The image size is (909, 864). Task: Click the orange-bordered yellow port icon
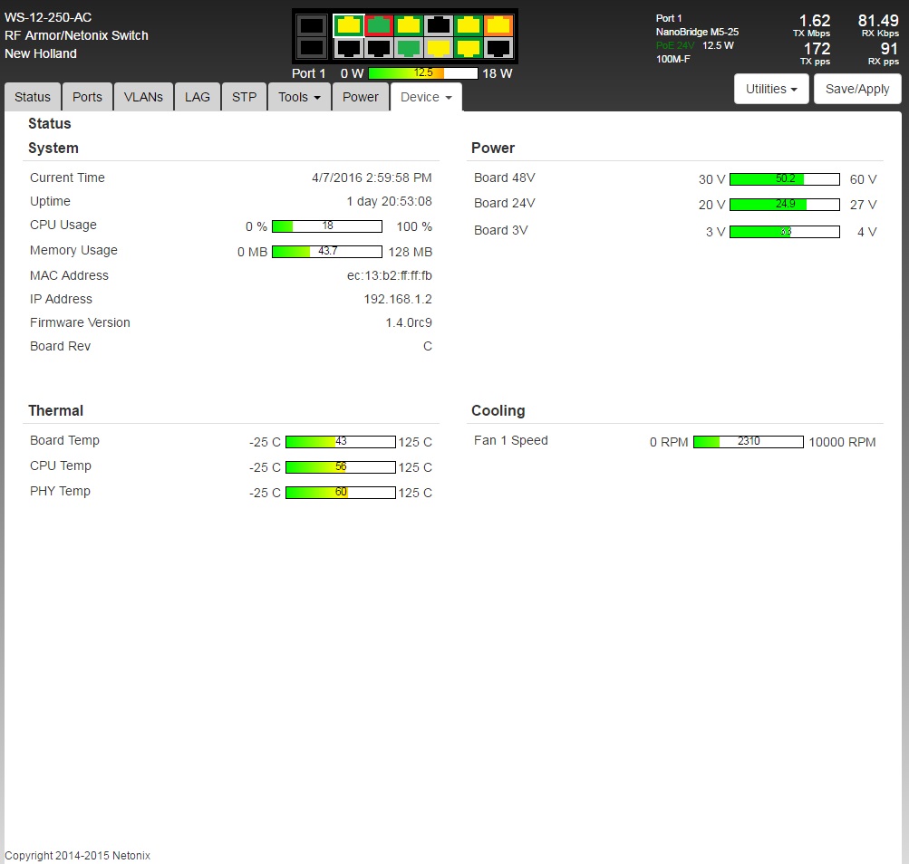coord(498,24)
